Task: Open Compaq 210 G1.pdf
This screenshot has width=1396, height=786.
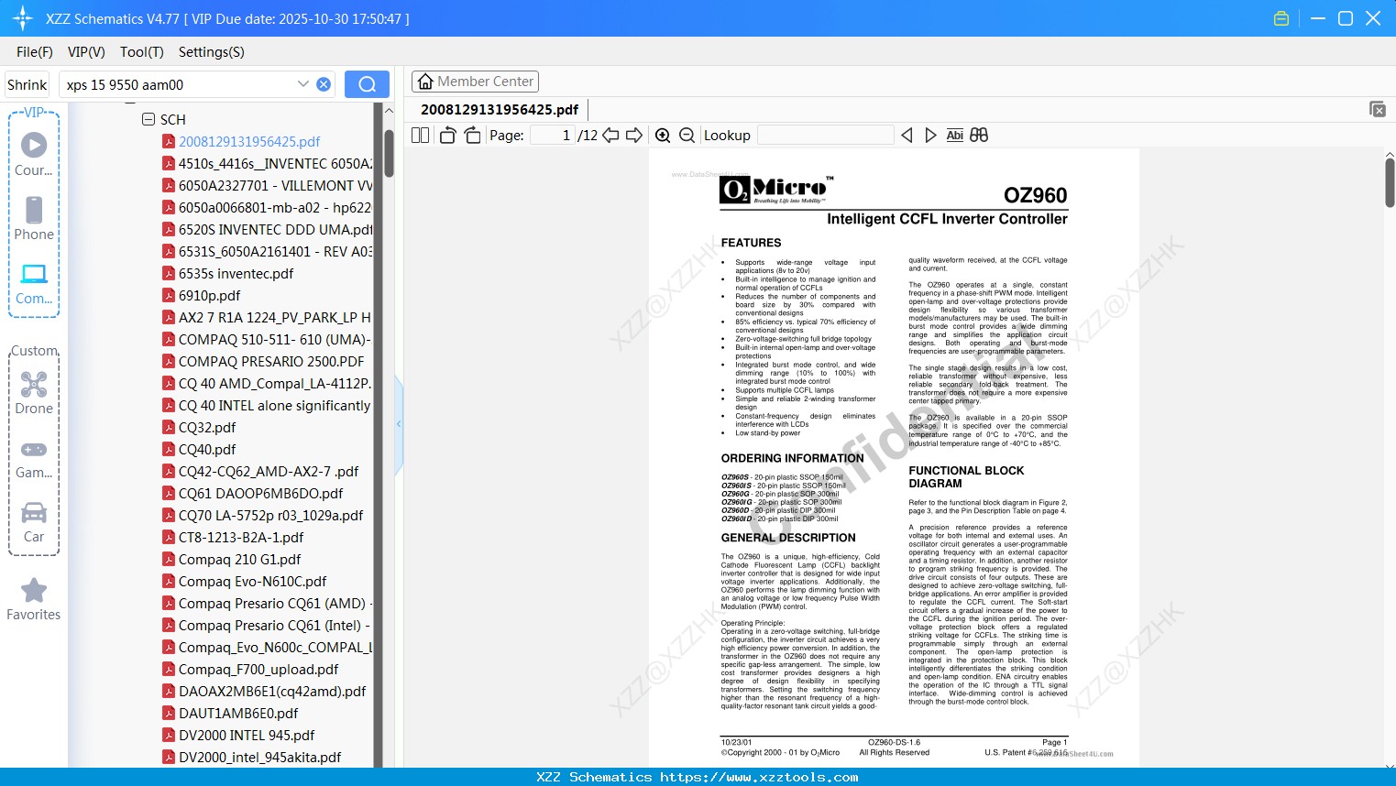Action: coord(239,559)
